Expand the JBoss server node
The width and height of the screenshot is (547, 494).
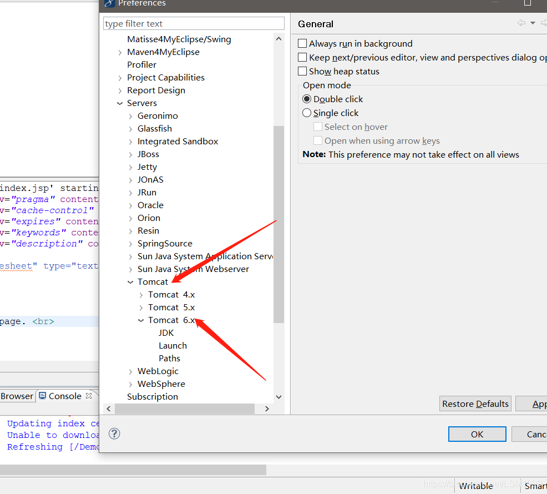[x=130, y=155]
